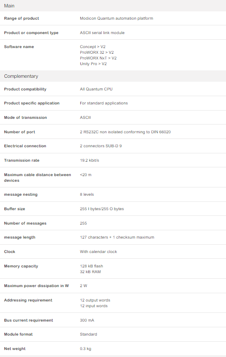226x357 pixels.
Task: Select the Net weight 0.3 kg value
Action: click(x=86, y=349)
